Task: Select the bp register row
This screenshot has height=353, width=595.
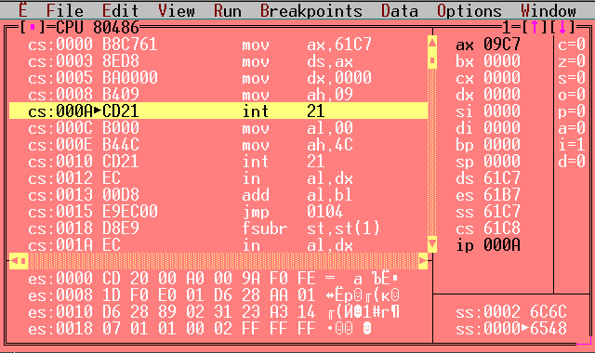Action: [488, 145]
